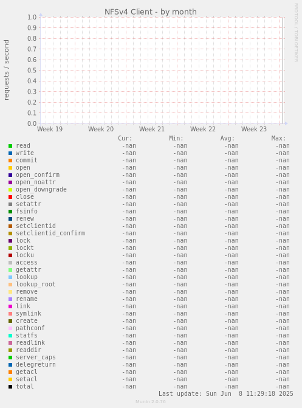Image resolution: width=302 pixels, height=408 pixels.
Task: Click the requests / second axis label
Action: click(x=6, y=70)
